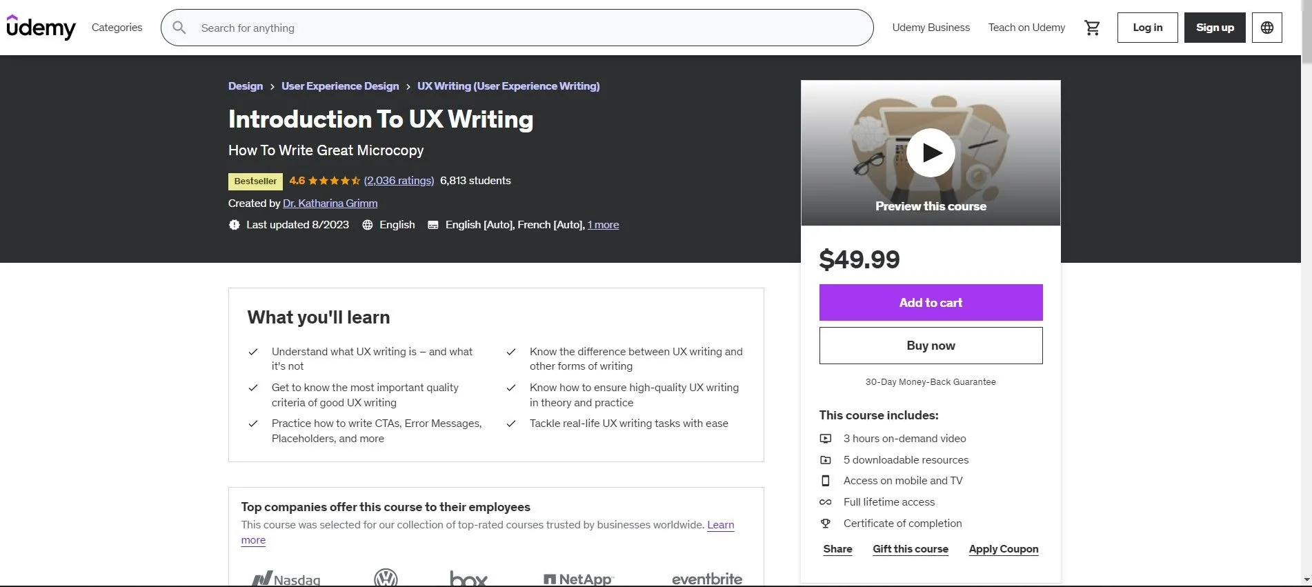
Task: Open Teach on Udemy link
Action: tap(1026, 28)
